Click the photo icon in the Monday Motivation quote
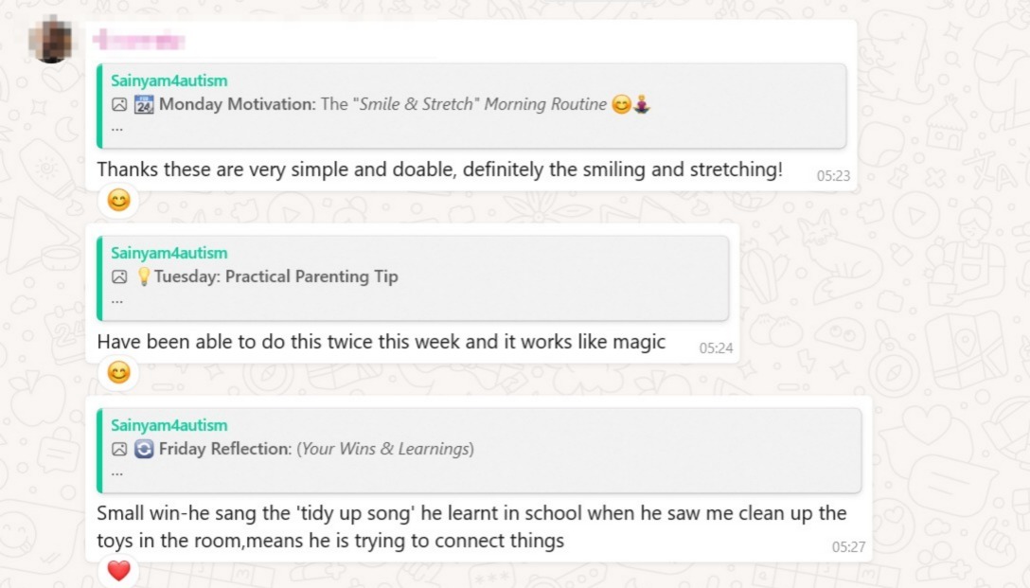This screenshot has height=588, width=1030. click(119, 105)
